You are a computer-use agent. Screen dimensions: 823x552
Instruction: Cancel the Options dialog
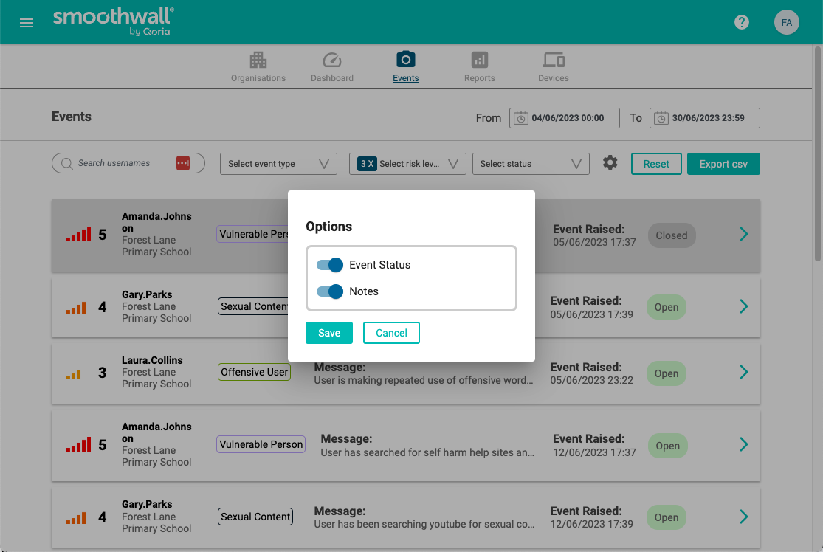point(391,333)
